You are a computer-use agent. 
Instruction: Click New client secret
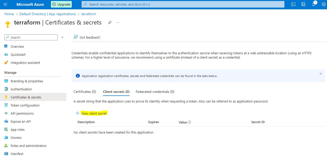pos(94,113)
